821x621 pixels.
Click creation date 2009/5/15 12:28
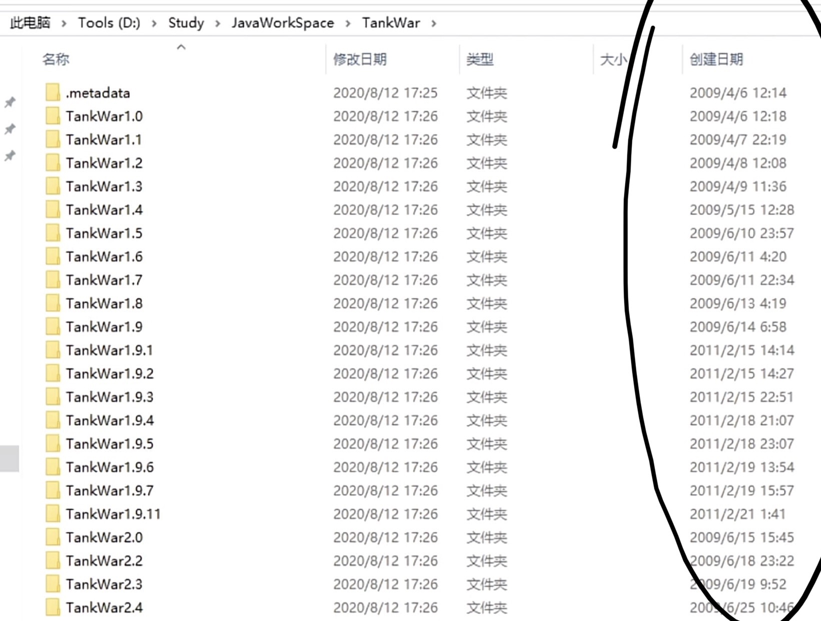pos(742,210)
